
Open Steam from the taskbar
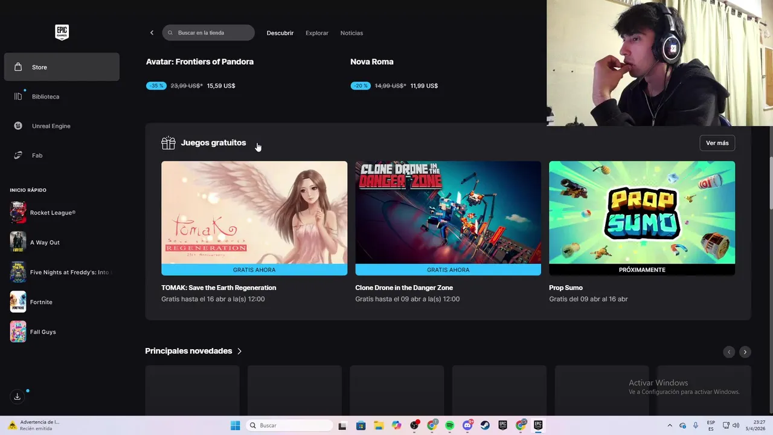(486, 425)
